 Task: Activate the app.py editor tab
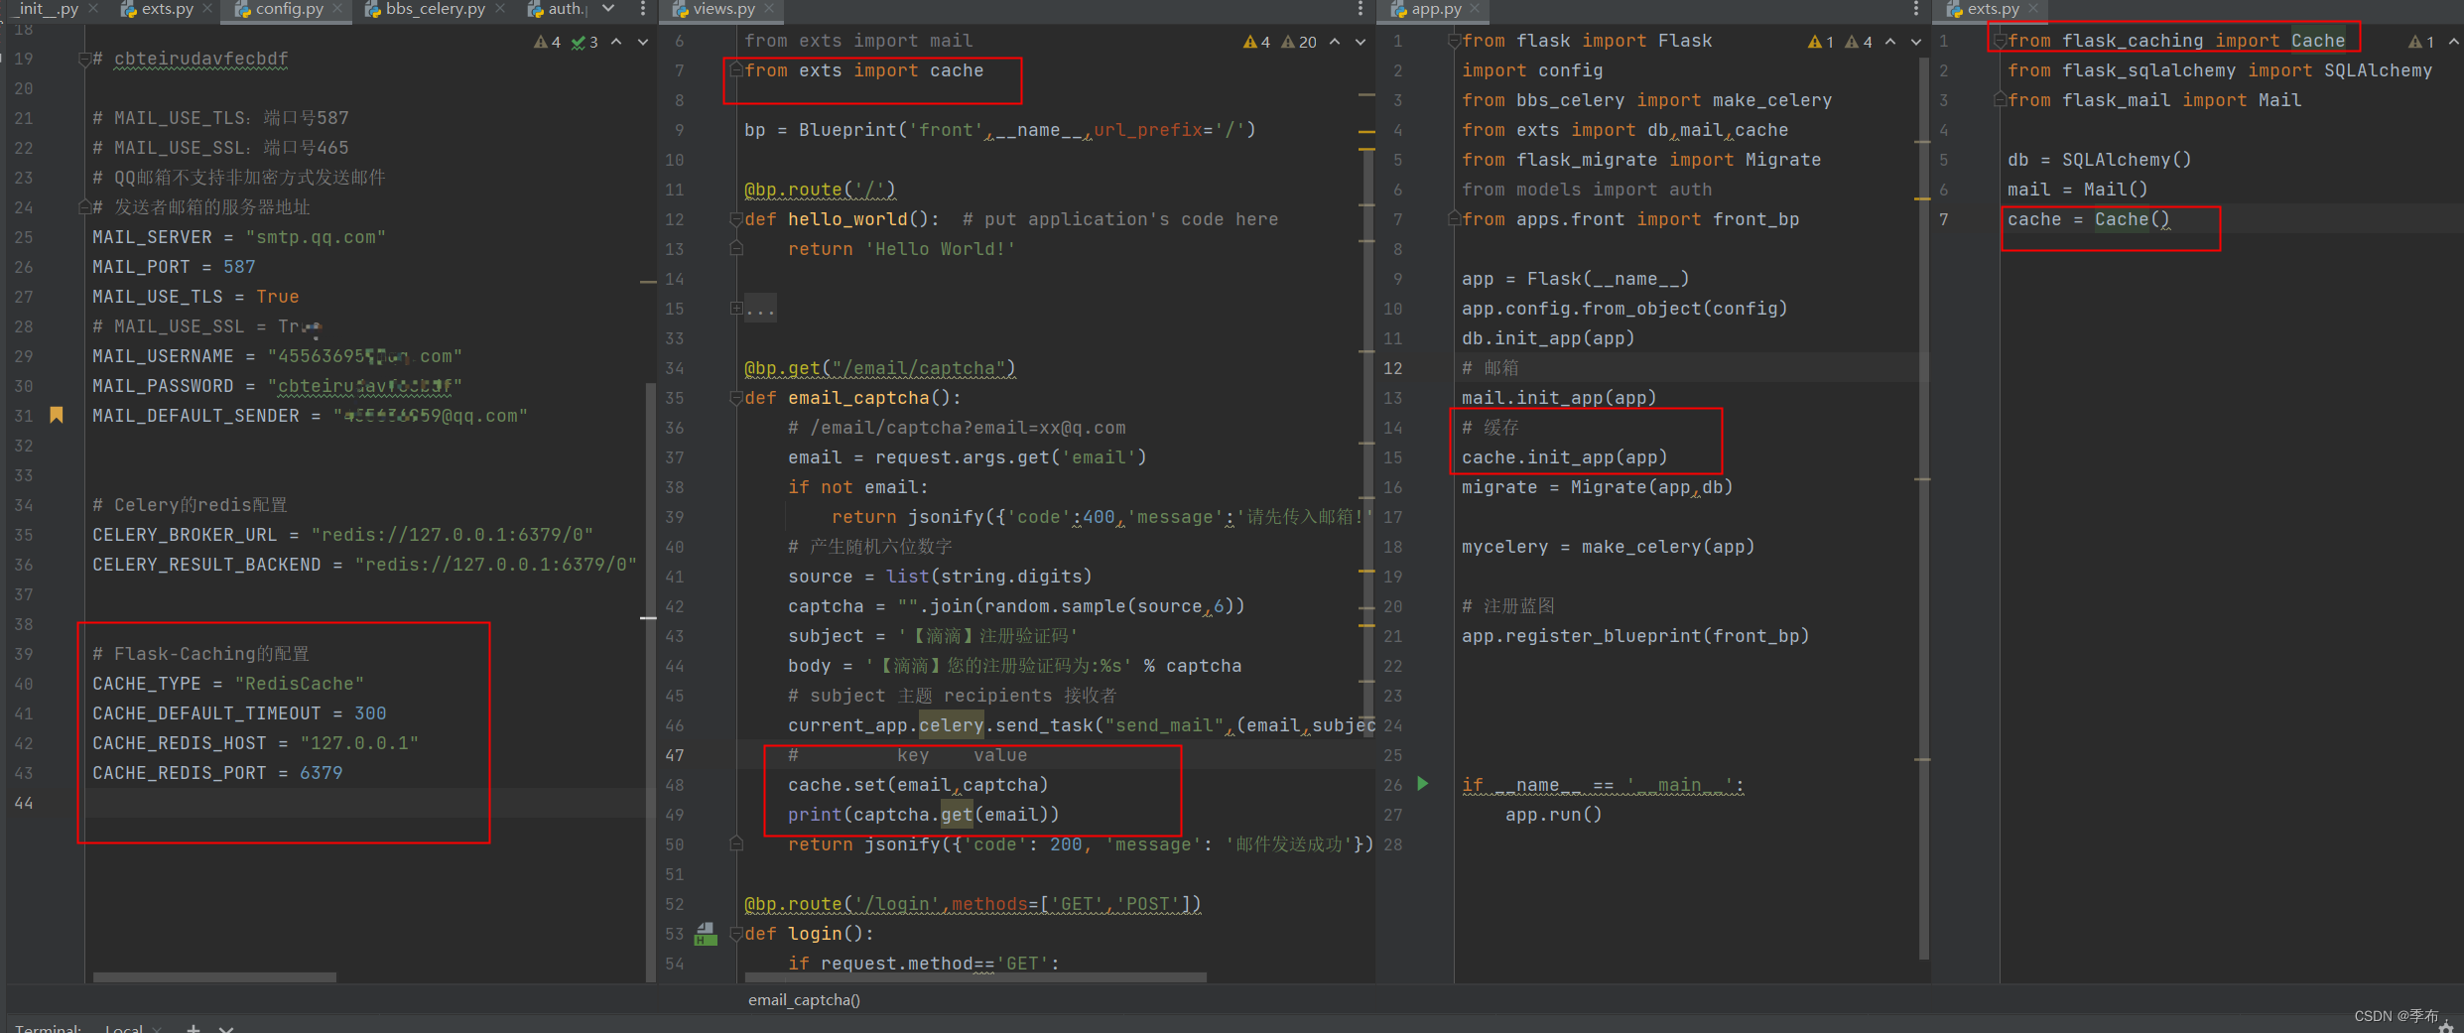1436,9
